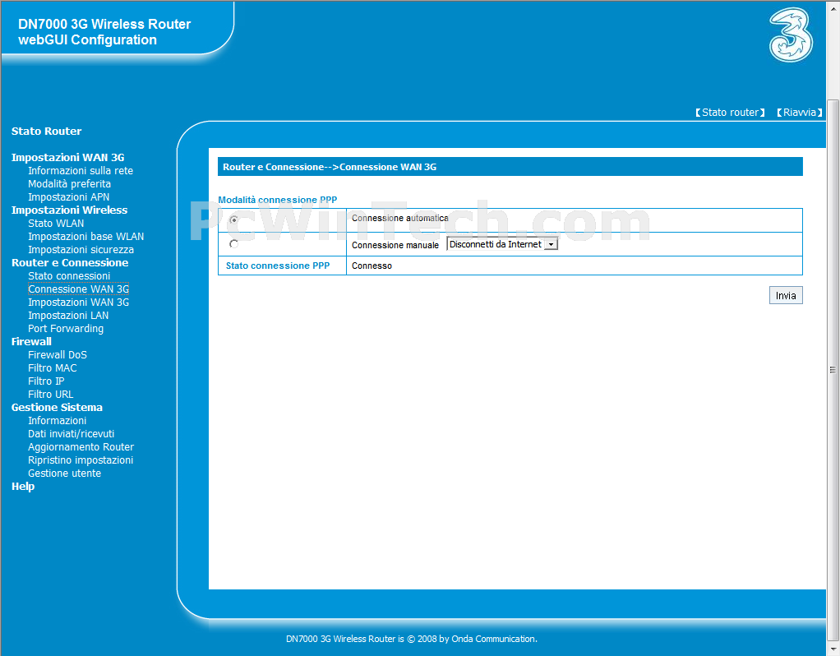View Stato WLAN page

click(x=56, y=223)
